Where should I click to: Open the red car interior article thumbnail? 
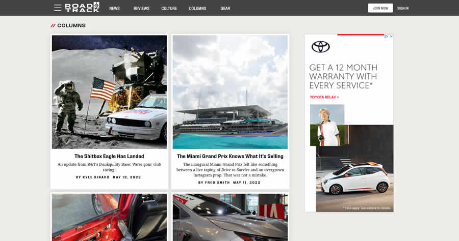tap(109, 217)
